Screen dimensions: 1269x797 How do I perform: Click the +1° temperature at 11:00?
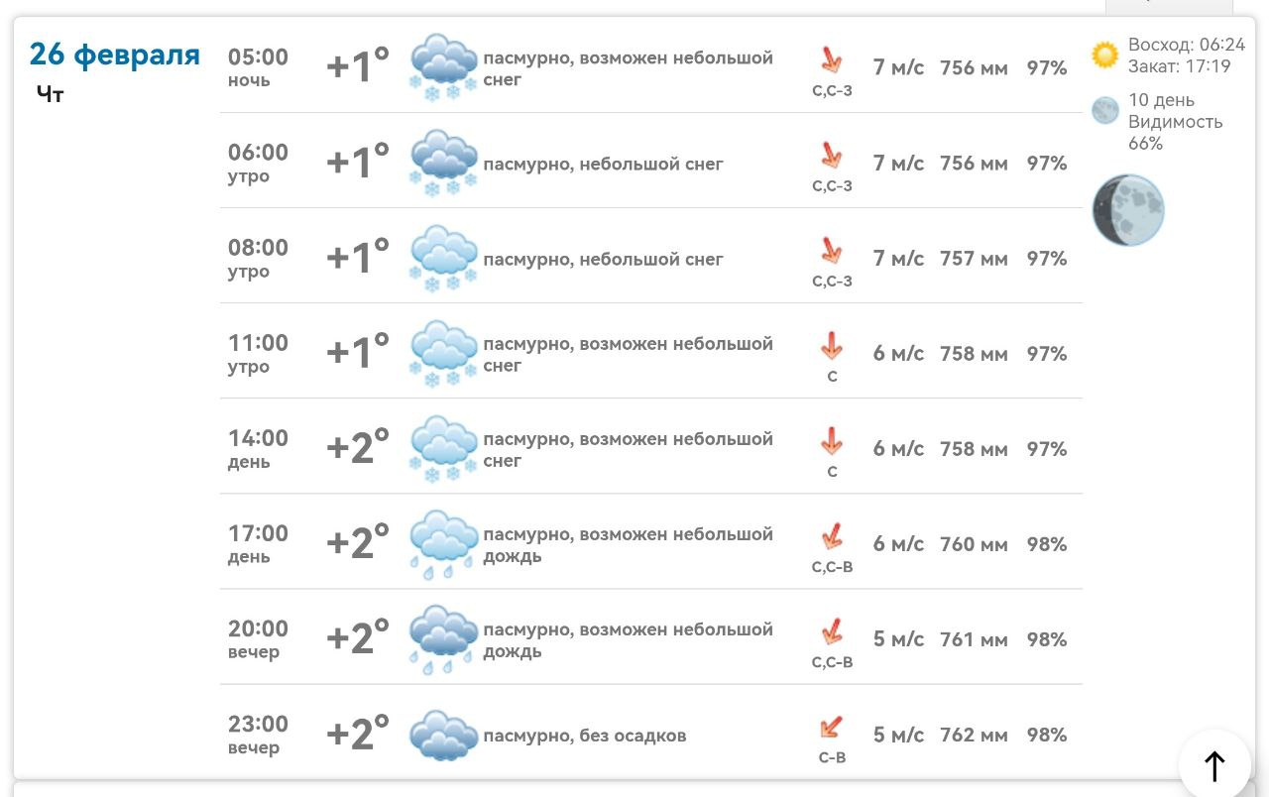coord(358,353)
